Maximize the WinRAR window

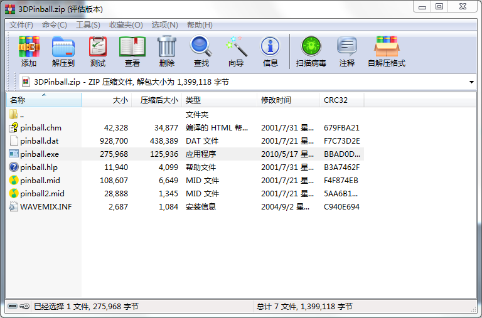(x=439, y=7)
